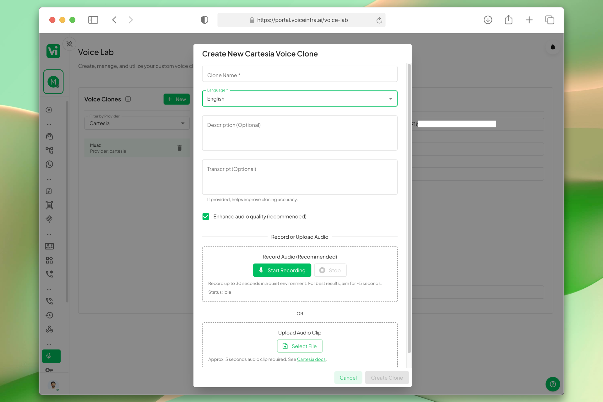Image resolution: width=603 pixels, height=402 pixels.
Task: Click the 'Upload Audio Clip' heading
Action: [x=300, y=333]
